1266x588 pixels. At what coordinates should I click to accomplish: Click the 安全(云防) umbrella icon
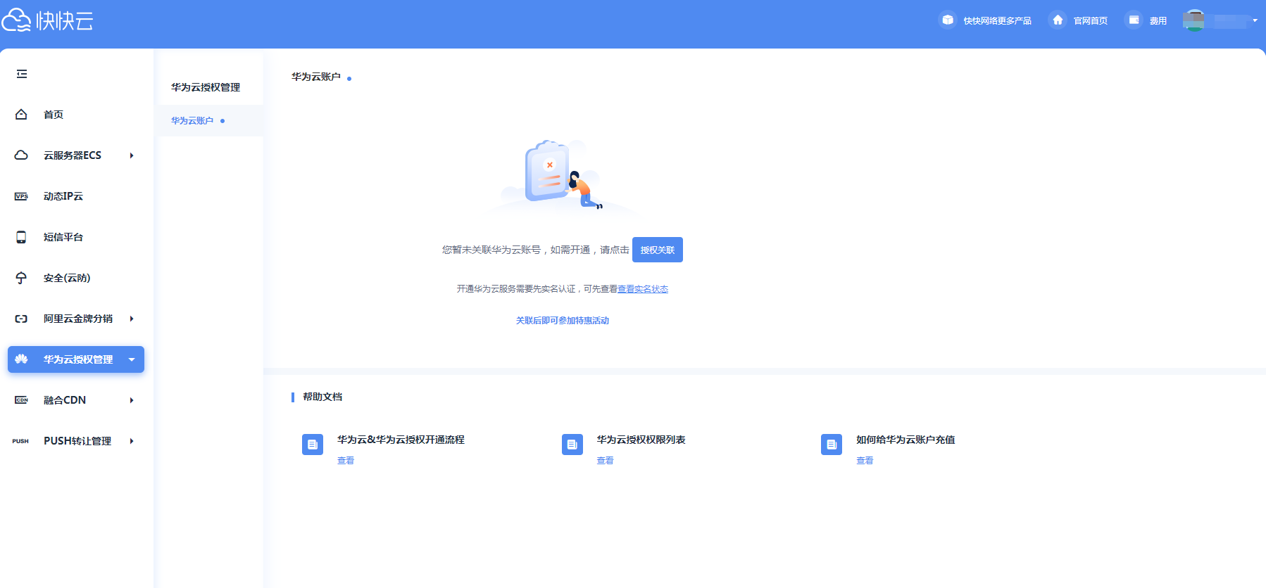21,278
